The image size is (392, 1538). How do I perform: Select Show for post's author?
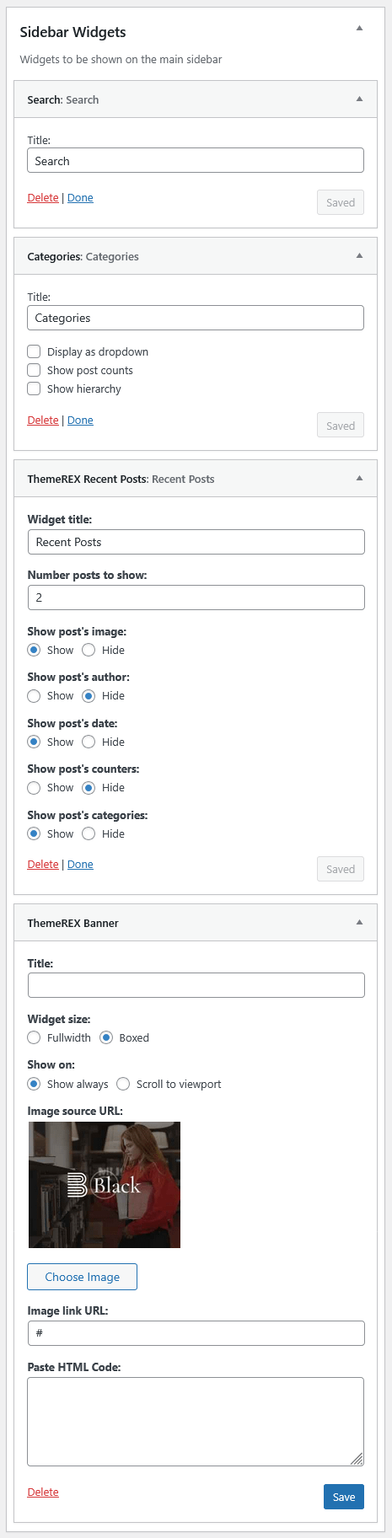click(34, 696)
